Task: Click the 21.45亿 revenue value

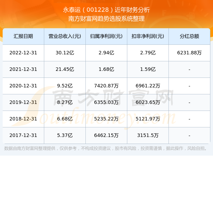Action: tap(65, 69)
